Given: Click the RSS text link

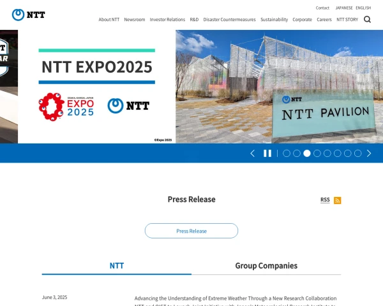Looking at the screenshot, I should pos(325,200).
